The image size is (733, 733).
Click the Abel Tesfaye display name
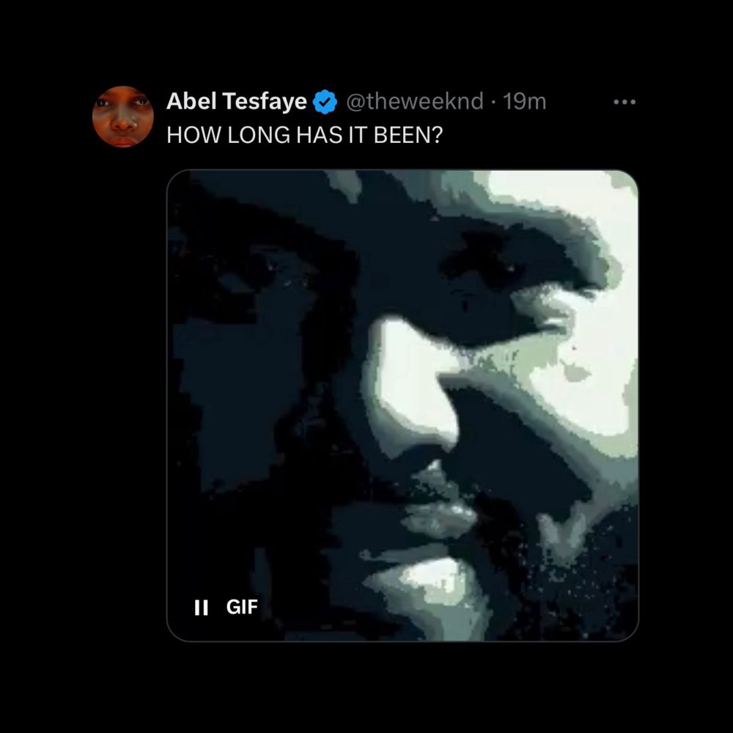click(x=237, y=101)
